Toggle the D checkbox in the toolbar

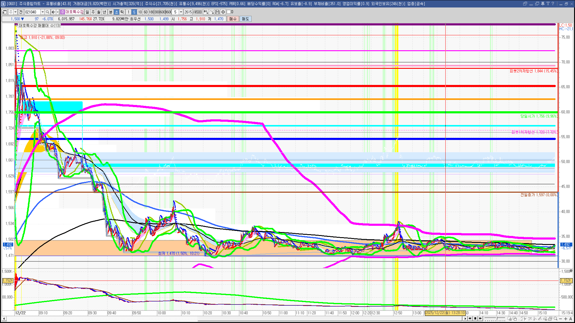click(x=229, y=12)
